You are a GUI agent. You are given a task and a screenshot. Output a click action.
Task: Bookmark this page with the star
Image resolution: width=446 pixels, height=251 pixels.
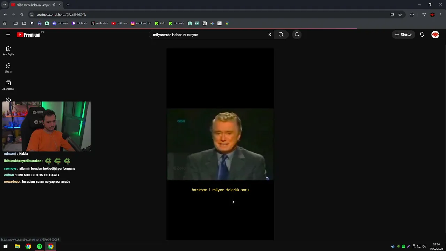(400, 15)
